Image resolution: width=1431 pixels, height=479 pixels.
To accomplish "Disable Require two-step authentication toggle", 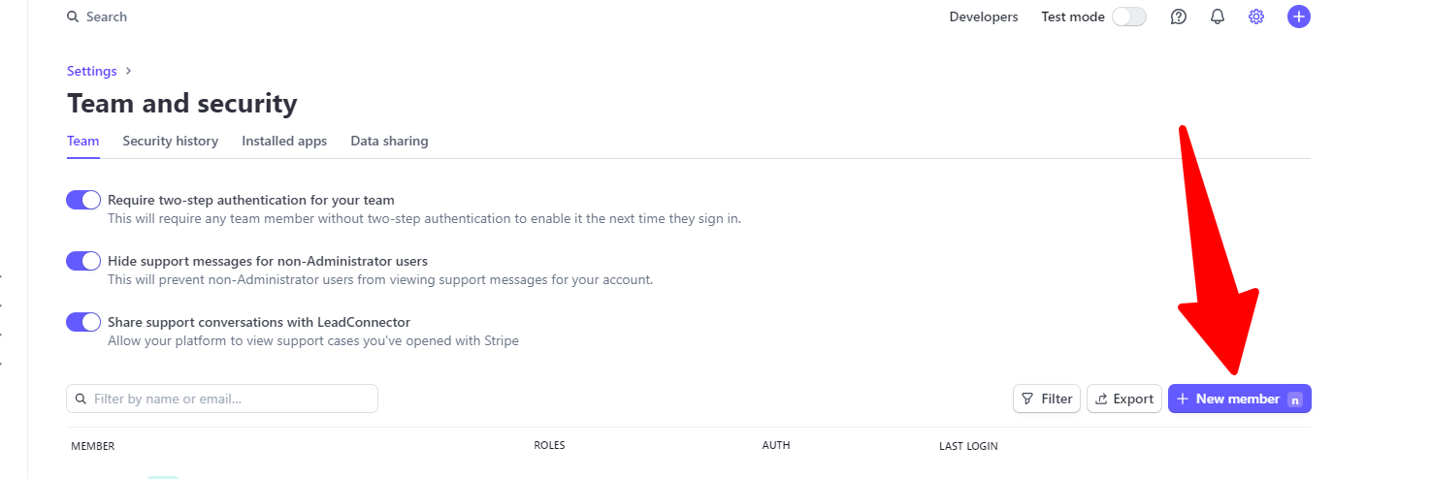I will pos(83,200).
